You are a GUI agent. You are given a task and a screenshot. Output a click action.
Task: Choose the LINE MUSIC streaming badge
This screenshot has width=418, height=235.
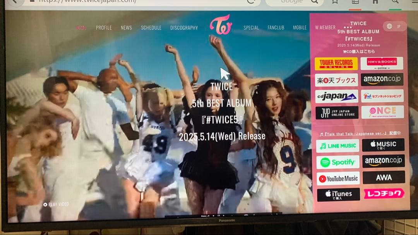[x=337, y=146]
